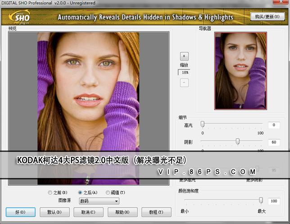Click the 高光 highlight slider handle
Viewport: 290px width, 224px height.
pos(203,124)
